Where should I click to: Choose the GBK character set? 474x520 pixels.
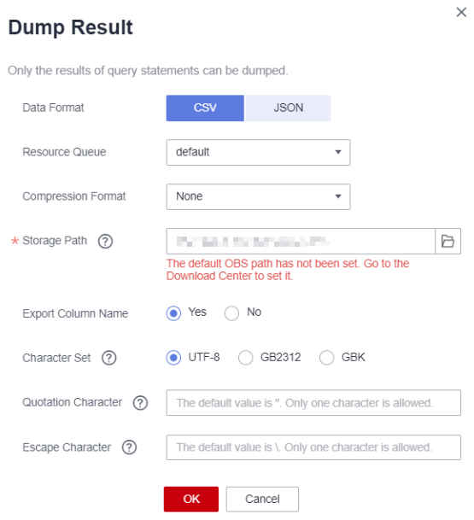pyautogui.click(x=327, y=358)
